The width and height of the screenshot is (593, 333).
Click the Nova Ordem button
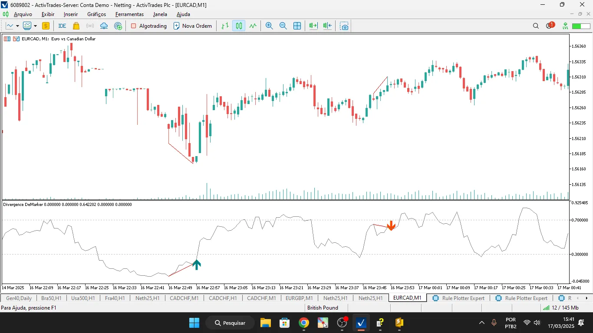pos(192,26)
